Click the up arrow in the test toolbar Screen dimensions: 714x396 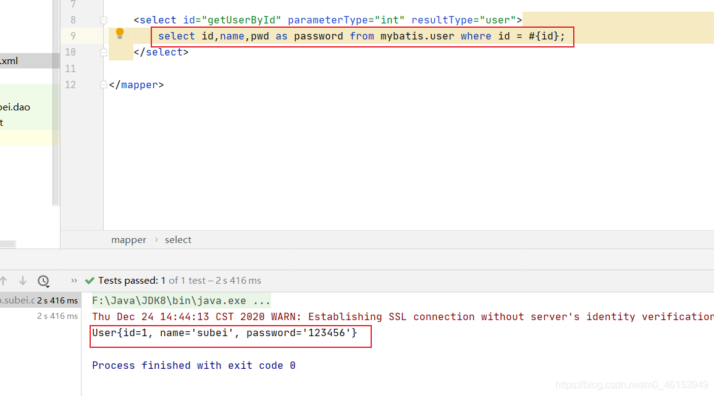tap(4, 281)
